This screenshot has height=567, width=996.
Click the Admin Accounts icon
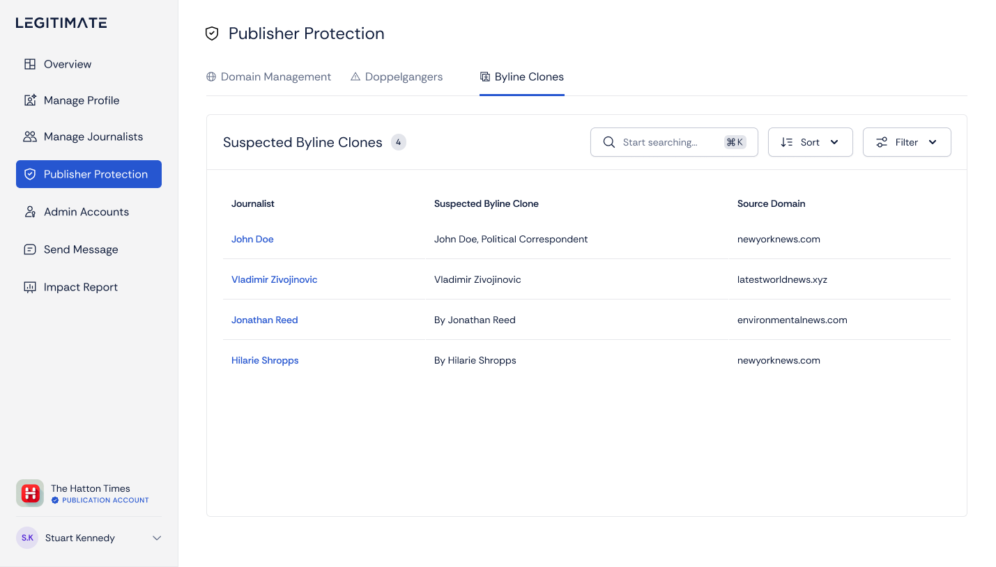pos(29,212)
